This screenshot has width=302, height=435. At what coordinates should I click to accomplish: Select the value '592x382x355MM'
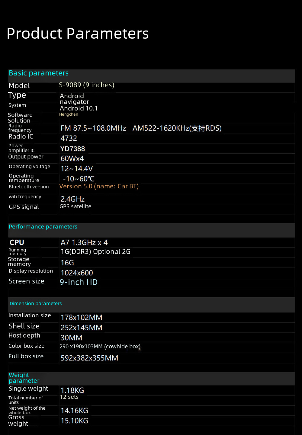(90, 358)
